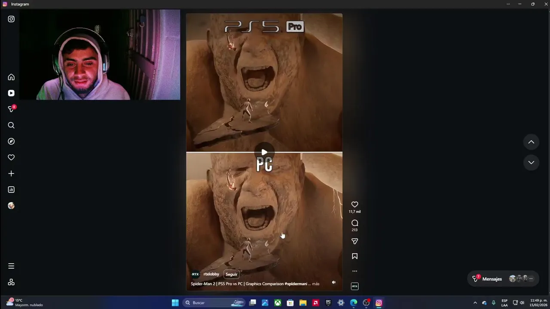Open the AMD software taskbar icon

(x=316, y=303)
